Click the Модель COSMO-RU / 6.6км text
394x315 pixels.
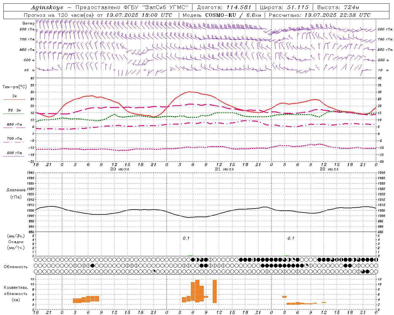222,15
